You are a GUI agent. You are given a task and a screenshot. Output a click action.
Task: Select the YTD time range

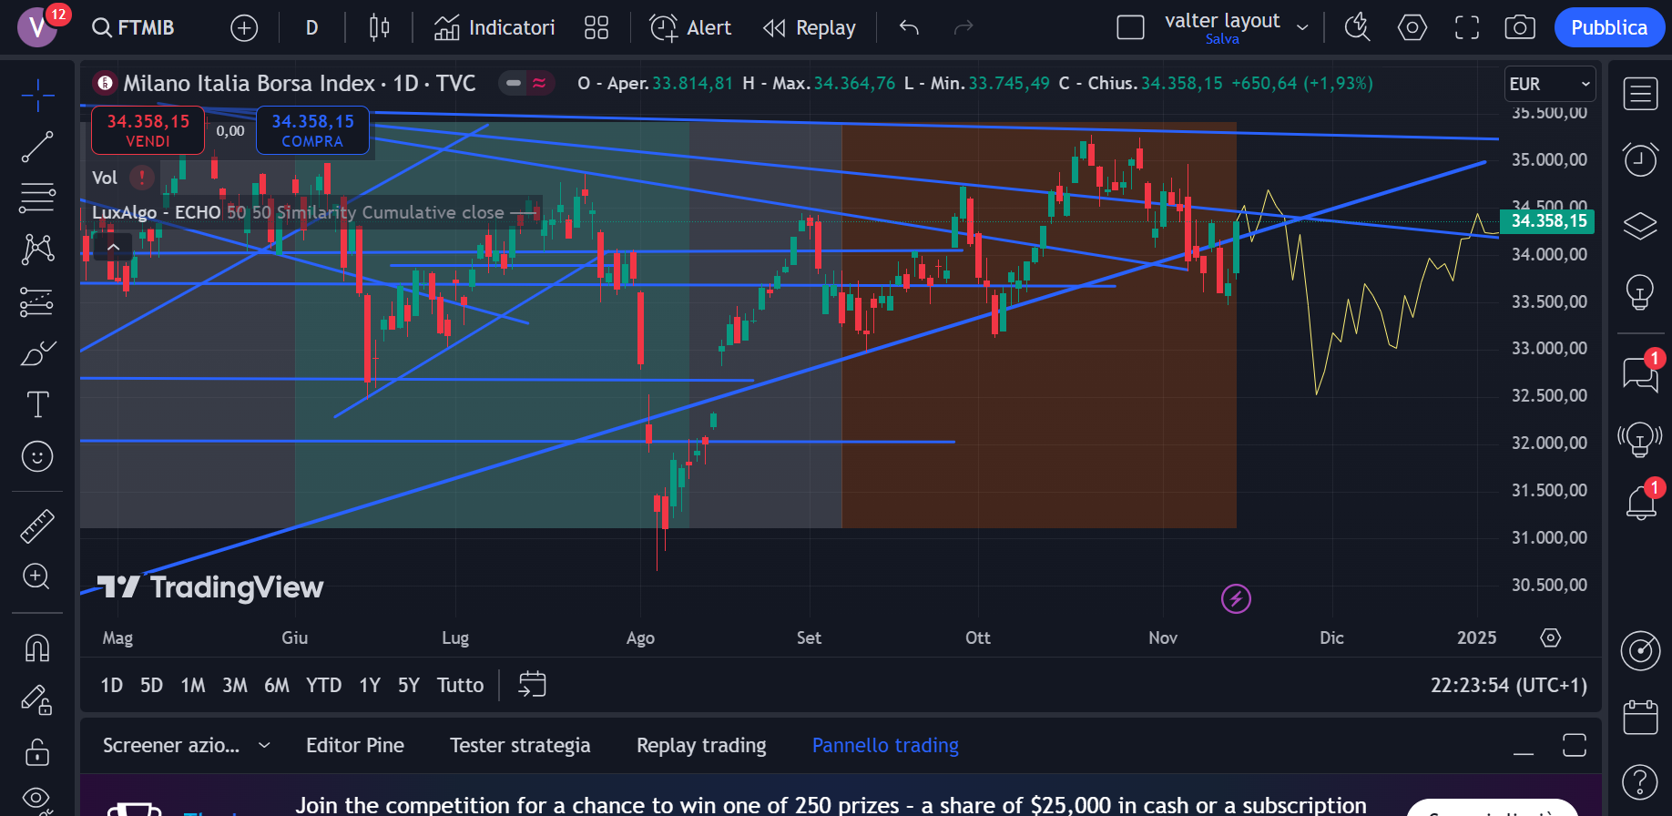(323, 685)
